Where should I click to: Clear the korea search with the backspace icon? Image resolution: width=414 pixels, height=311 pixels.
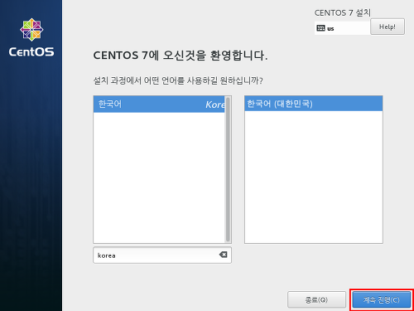click(x=223, y=255)
